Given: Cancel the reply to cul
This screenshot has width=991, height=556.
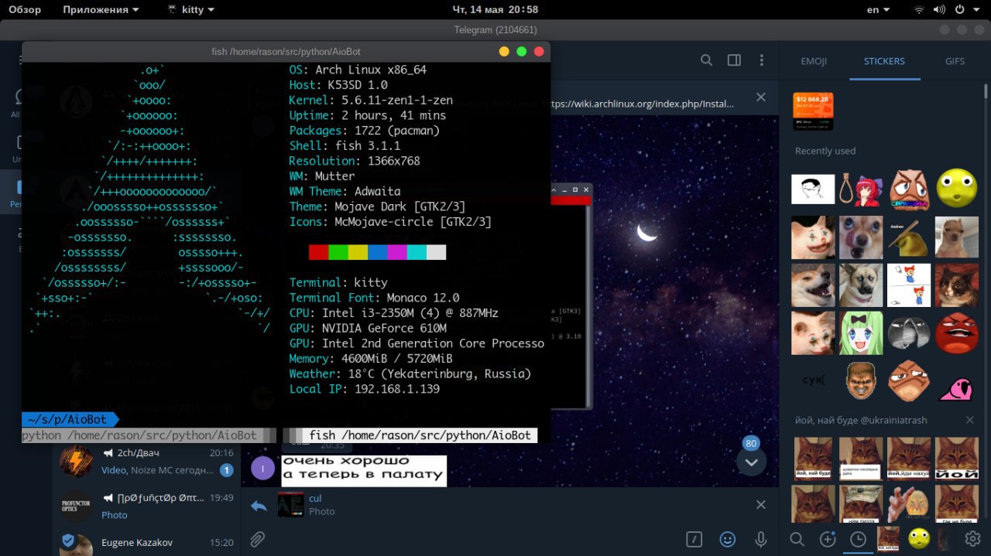Looking at the screenshot, I should tap(760, 504).
